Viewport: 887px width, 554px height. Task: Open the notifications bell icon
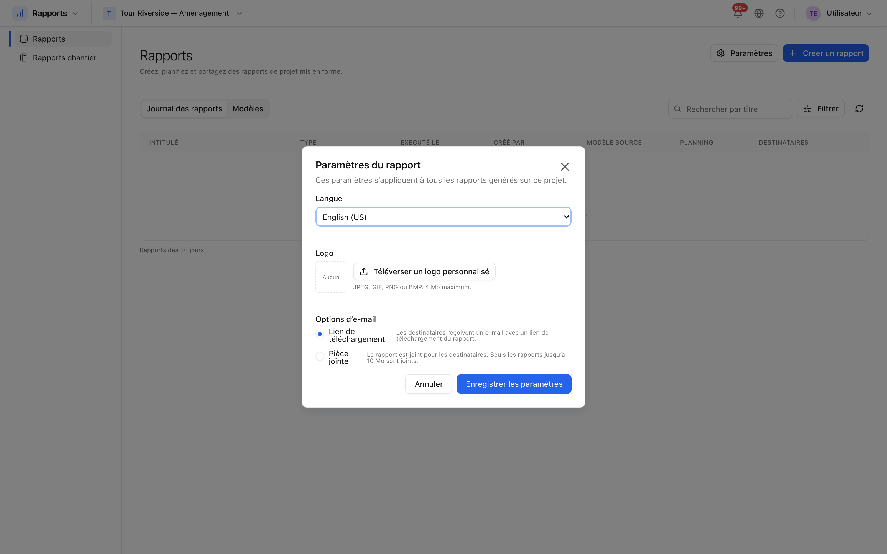[737, 14]
